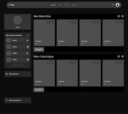Click Voir plus under Ma Watchlist

point(39,49)
